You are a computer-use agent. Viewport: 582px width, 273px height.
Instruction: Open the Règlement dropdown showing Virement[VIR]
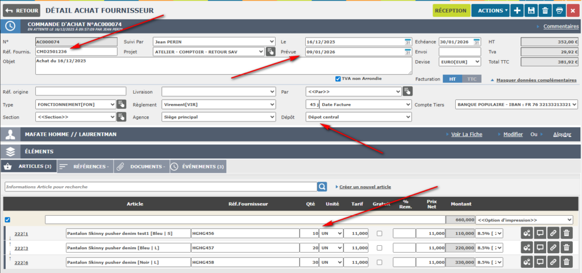pyautogui.click(x=219, y=104)
